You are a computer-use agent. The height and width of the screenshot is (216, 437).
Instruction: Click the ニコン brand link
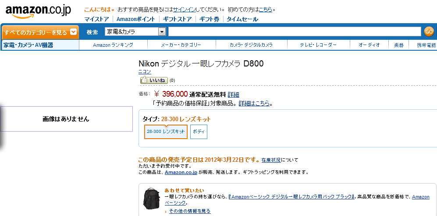[145, 72]
